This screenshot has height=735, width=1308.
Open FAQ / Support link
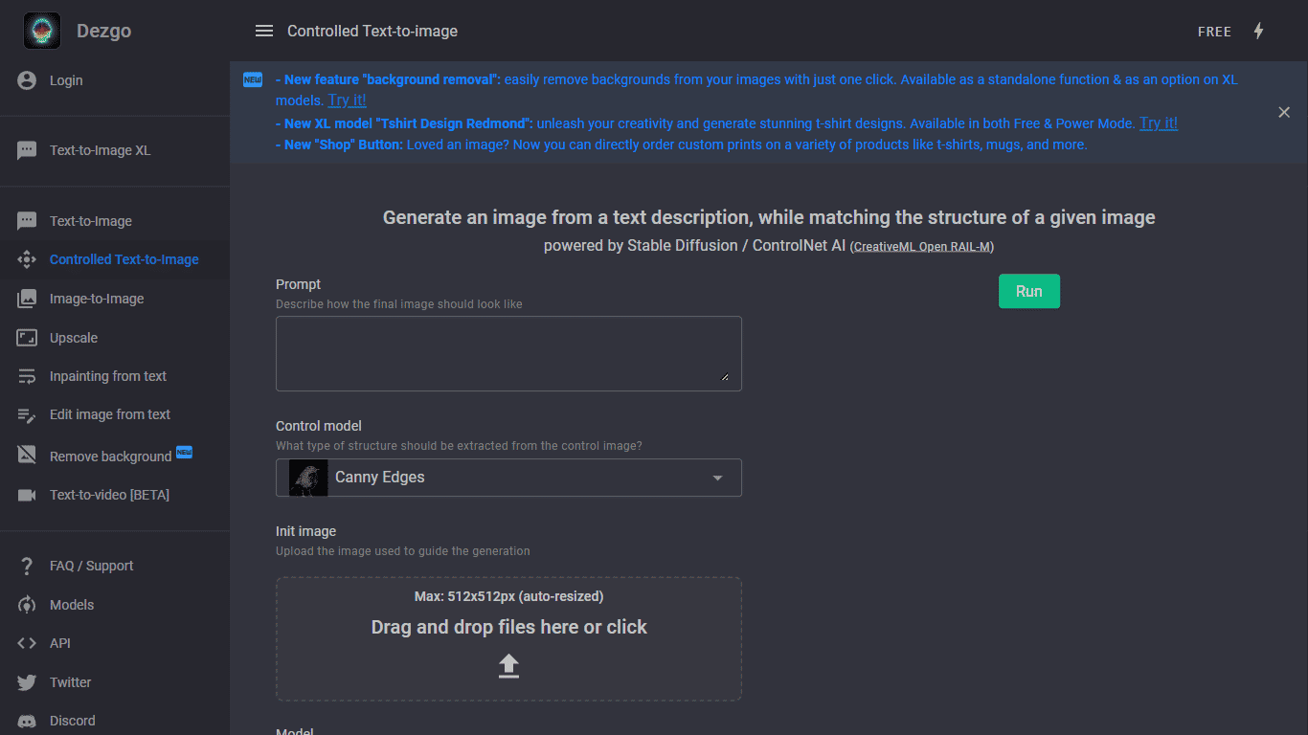(x=92, y=566)
